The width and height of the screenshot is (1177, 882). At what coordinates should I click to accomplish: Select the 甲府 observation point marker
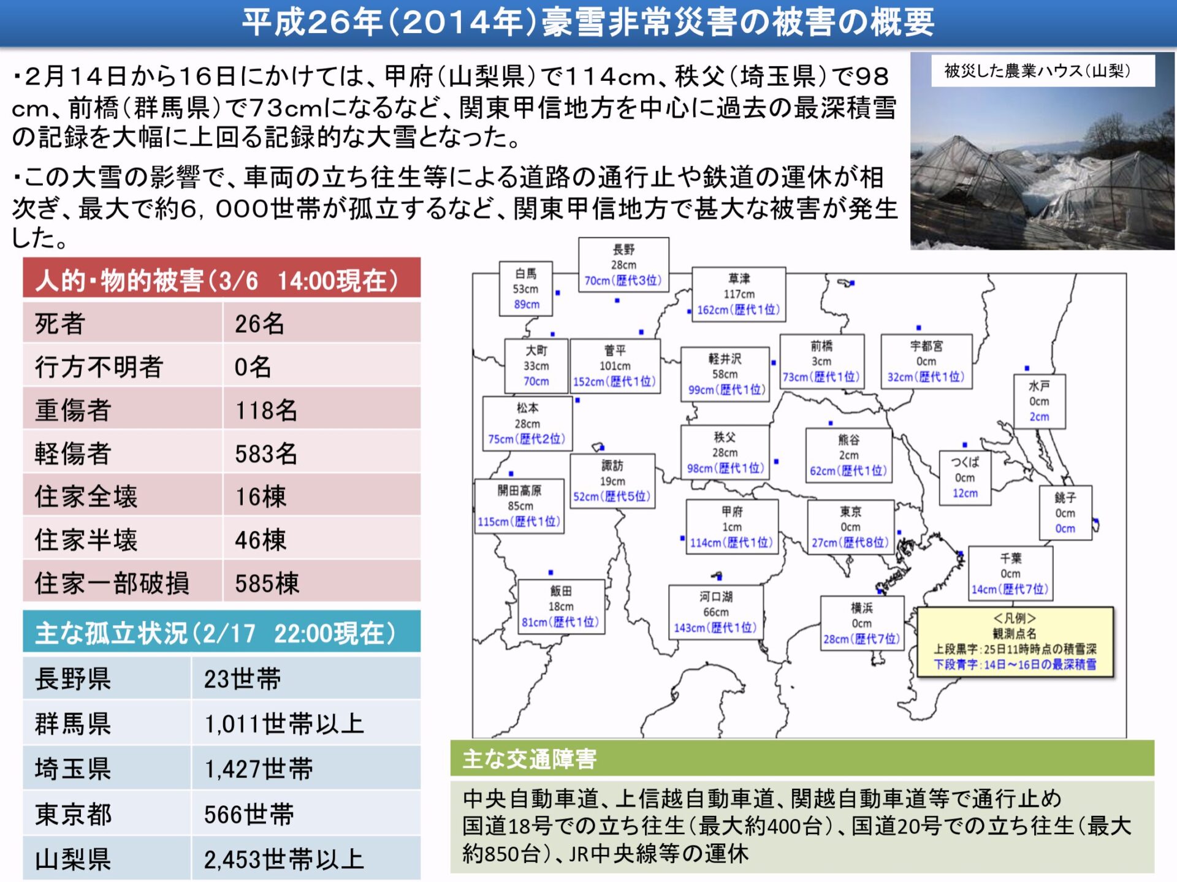(681, 539)
